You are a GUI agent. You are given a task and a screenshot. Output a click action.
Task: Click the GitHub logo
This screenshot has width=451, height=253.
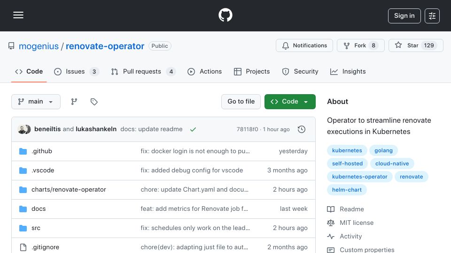225,15
